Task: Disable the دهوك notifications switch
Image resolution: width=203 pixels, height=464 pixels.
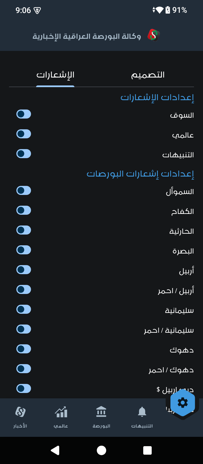Action: [x=24, y=349]
